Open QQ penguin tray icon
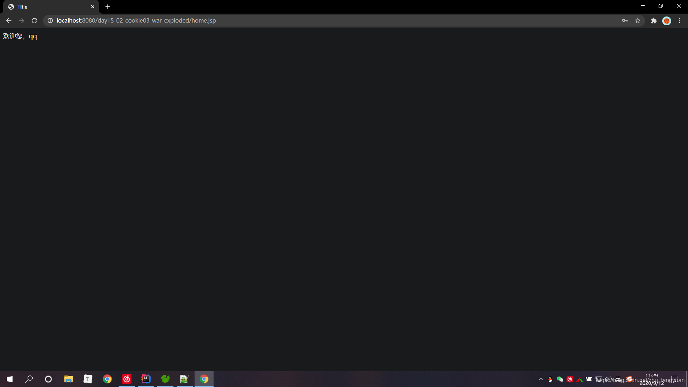 click(x=550, y=379)
